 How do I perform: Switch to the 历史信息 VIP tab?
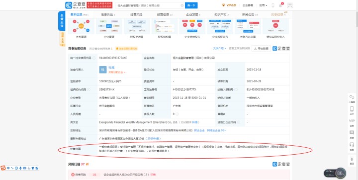(278, 14)
